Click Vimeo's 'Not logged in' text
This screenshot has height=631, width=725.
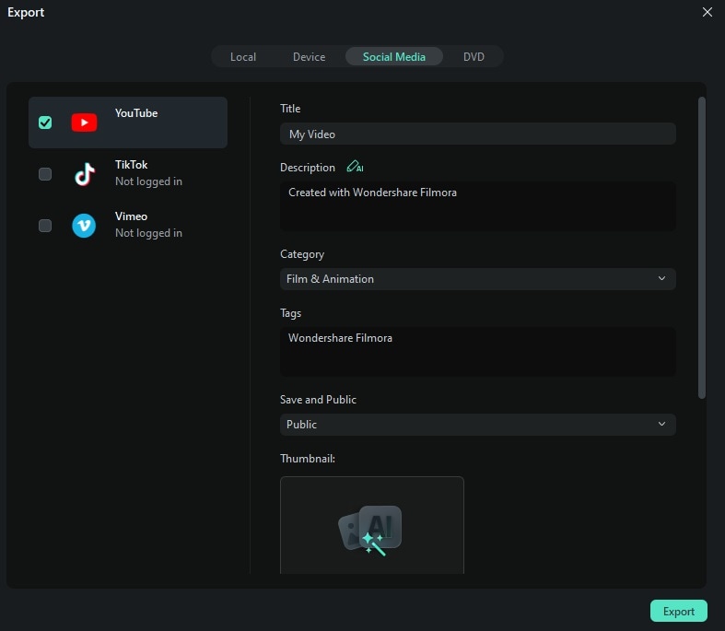coord(148,233)
